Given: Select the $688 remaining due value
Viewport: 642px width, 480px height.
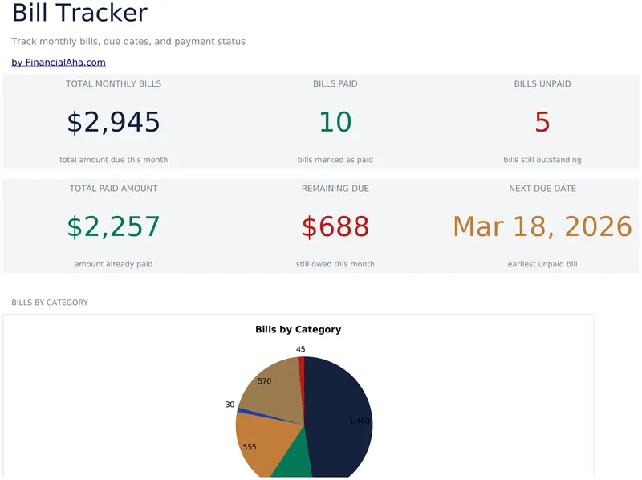Looking at the screenshot, I should (335, 226).
